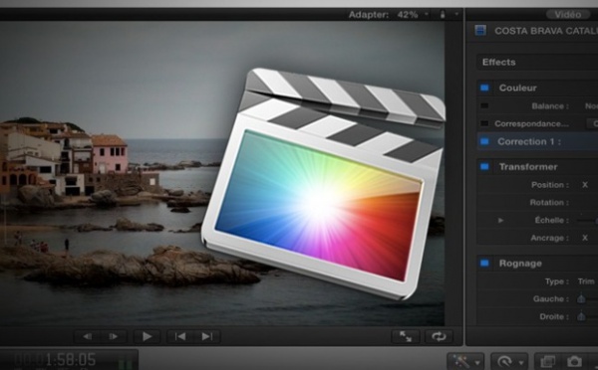The width and height of the screenshot is (598, 370).
Task: Enable the Correspondance checkbox
Action: click(484, 123)
